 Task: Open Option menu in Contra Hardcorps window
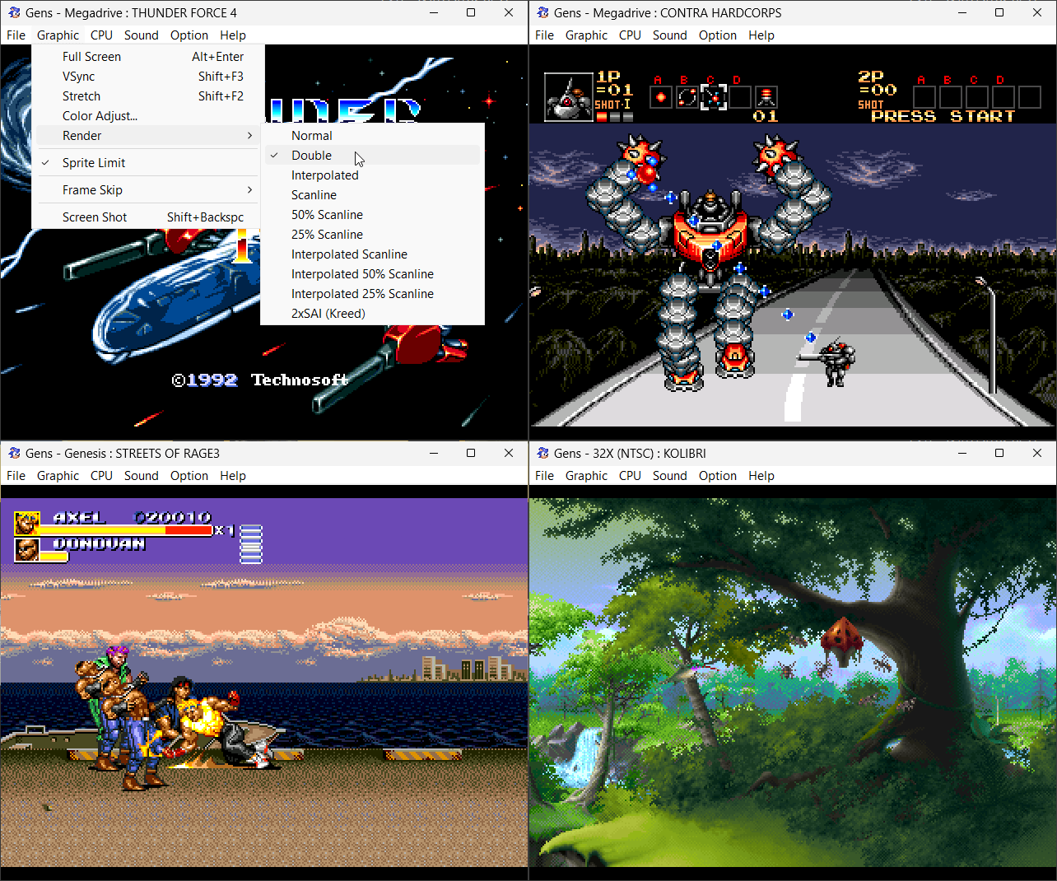tap(717, 35)
